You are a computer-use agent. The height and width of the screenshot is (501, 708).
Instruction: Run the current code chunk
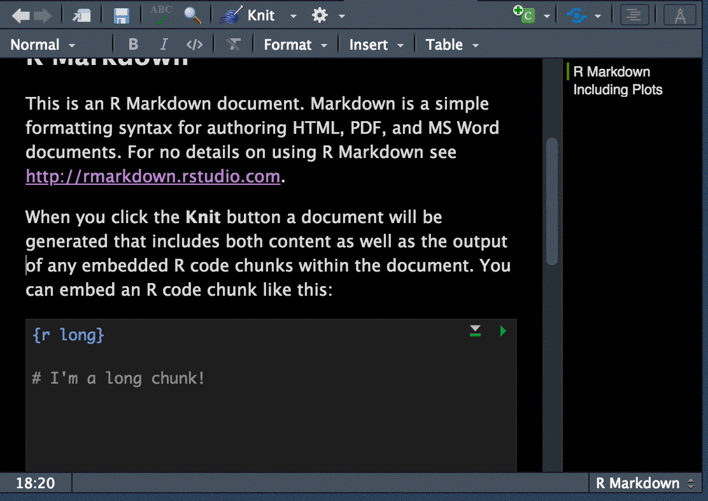click(x=503, y=331)
